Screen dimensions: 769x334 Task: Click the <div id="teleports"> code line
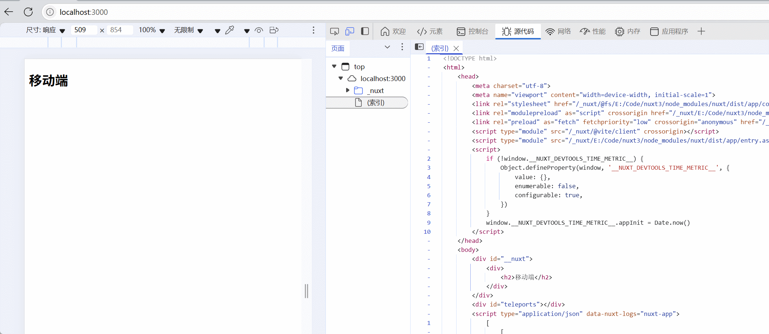tap(518, 304)
